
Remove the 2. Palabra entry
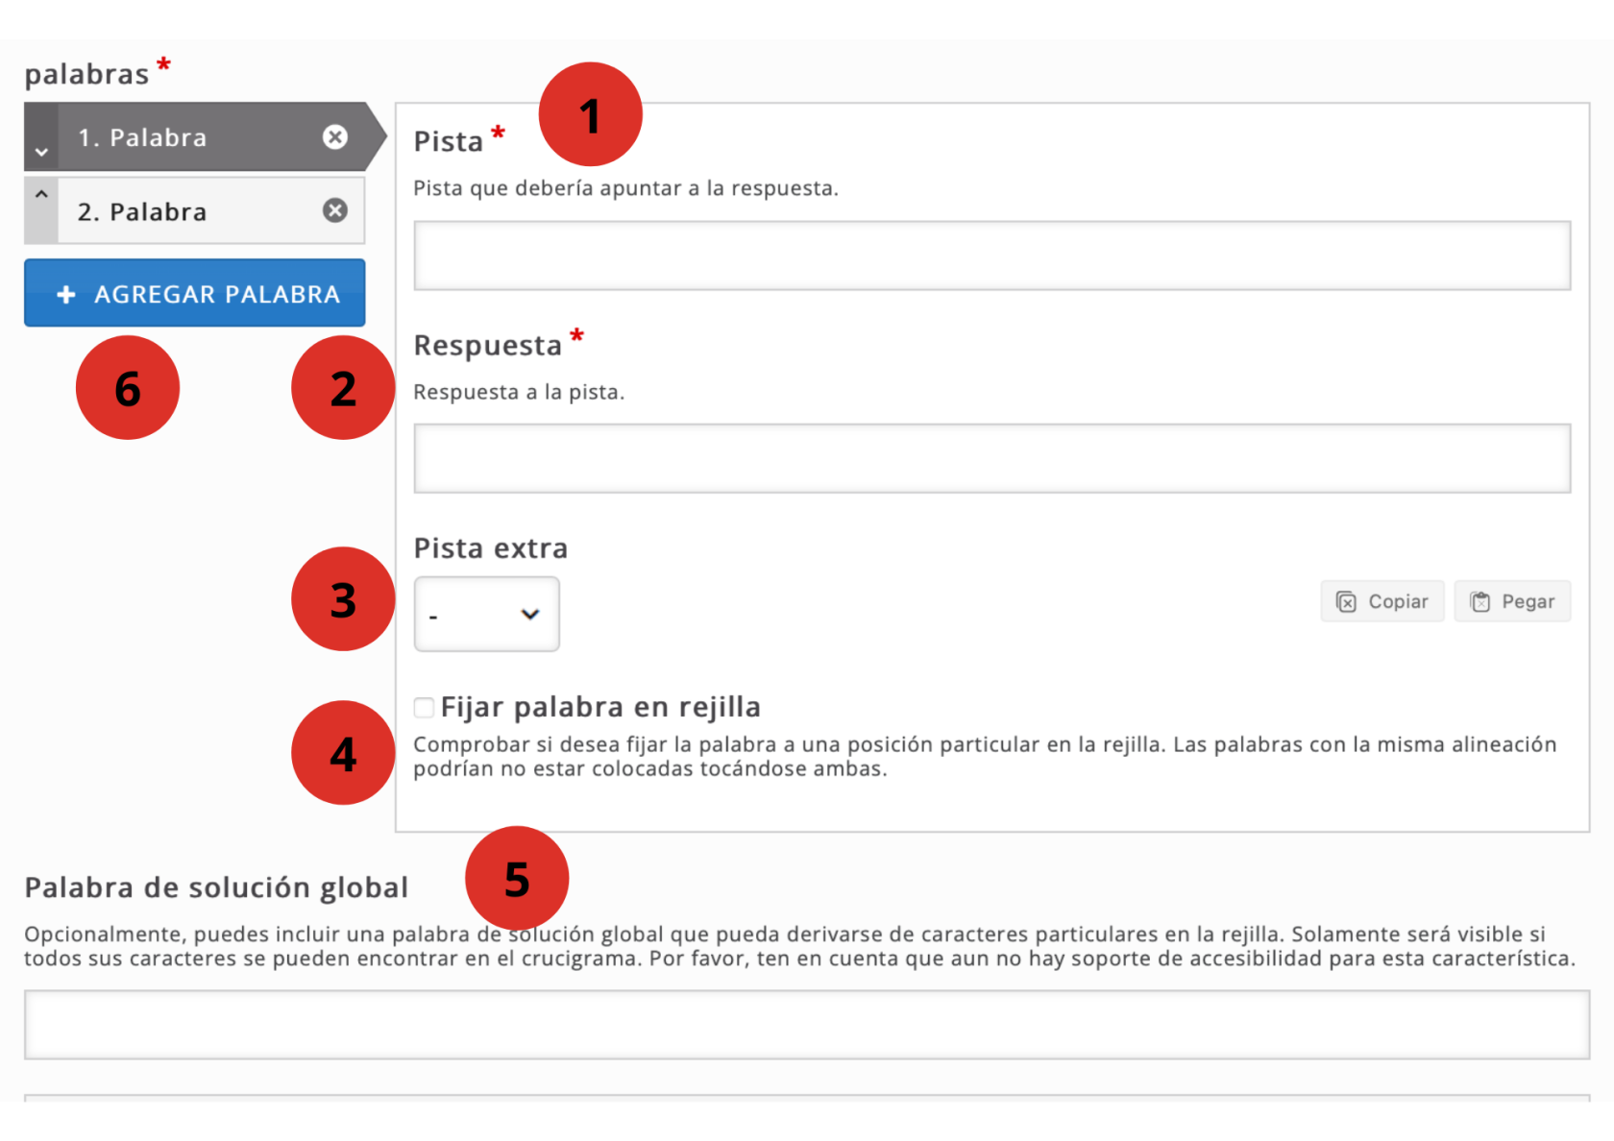[x=334, y=210]
